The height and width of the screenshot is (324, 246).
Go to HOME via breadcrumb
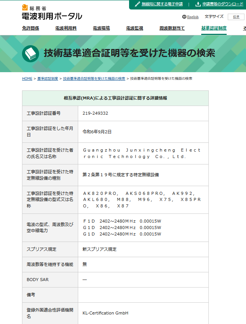(27, 79)
